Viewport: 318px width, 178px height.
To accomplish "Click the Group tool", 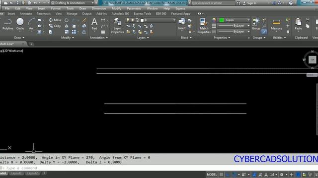I will coord(256,24).
